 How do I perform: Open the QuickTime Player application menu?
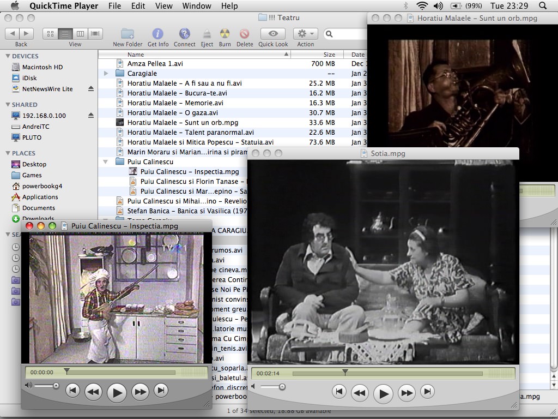pyautogui.click(x=64, y=5)
